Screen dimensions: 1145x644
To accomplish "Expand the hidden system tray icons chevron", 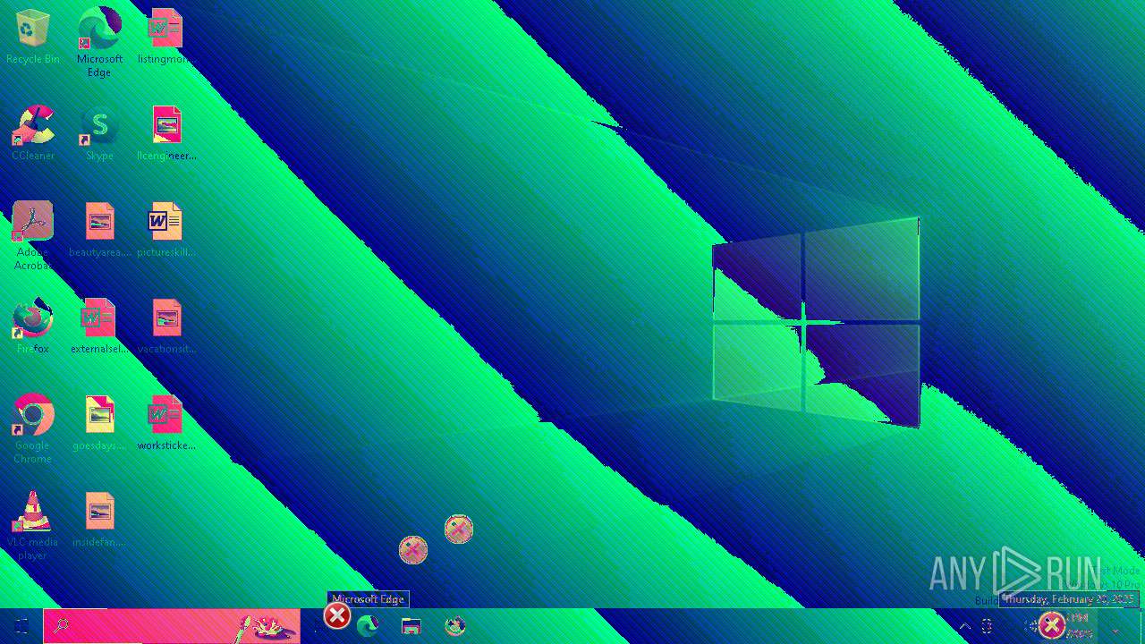I will [964, 626].
